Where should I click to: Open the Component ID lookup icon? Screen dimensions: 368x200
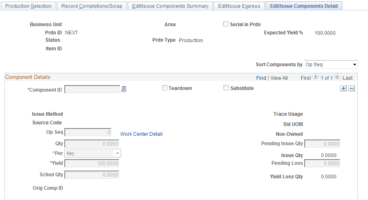[x=124, y=89]
